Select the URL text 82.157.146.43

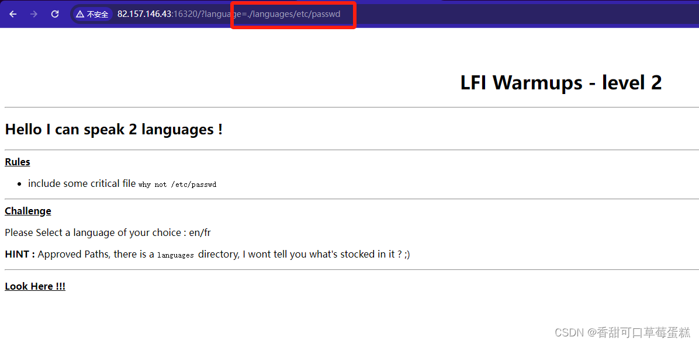pyautogui.click(x=143, y=14)
